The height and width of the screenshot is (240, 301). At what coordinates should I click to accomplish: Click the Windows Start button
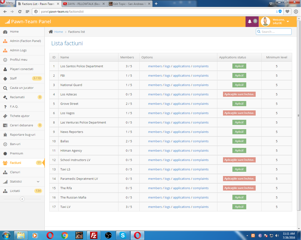point(6,235)
